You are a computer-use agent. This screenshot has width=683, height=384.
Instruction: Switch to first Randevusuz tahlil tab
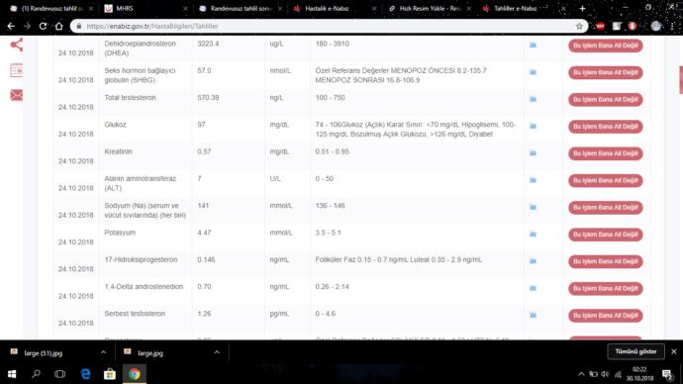tap(50, 8)
